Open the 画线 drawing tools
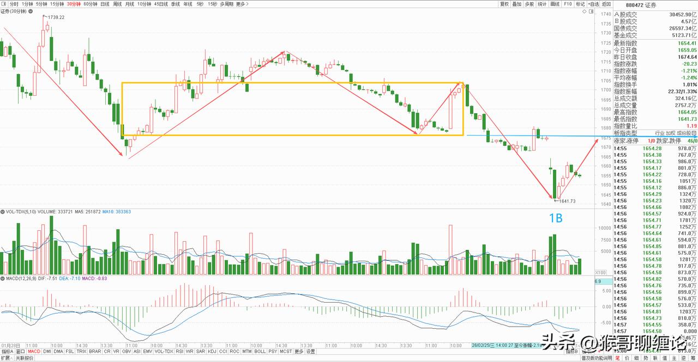Image resolution: width=698 pixels, height=362 pixels. point(555,4)
